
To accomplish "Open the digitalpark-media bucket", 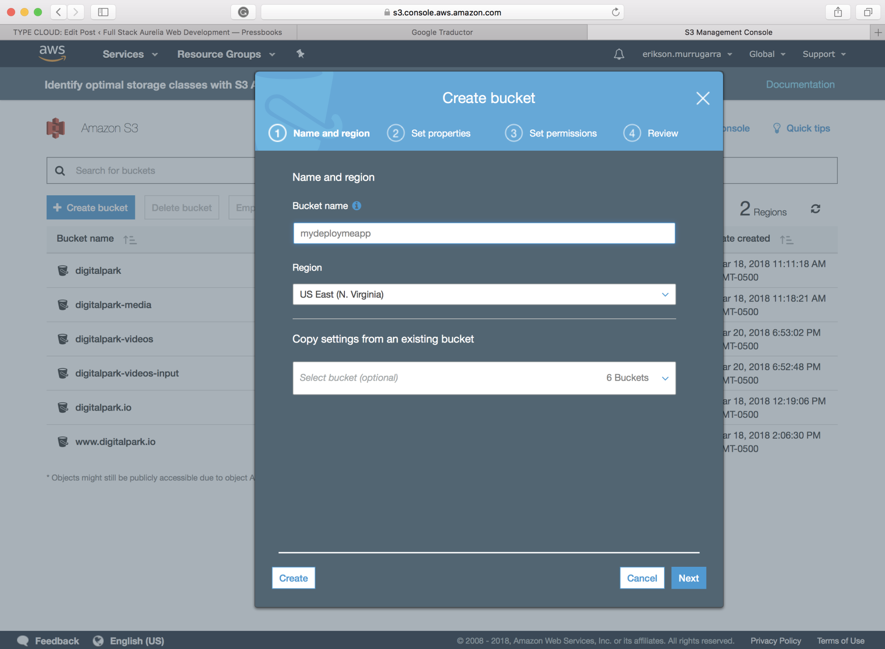I will pyautogui.click(x=113, y=305).
